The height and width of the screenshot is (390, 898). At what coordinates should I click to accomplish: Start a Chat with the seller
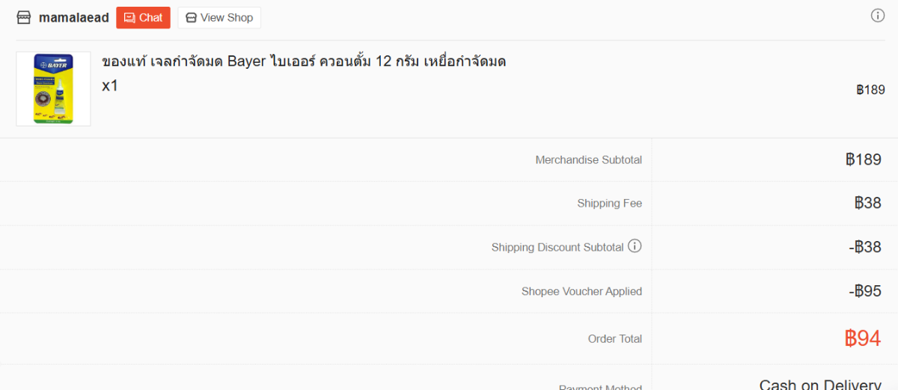(143, 17)
